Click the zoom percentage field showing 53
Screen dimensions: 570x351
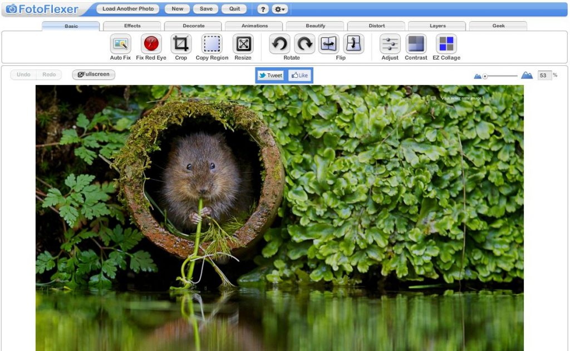point(544,75)
